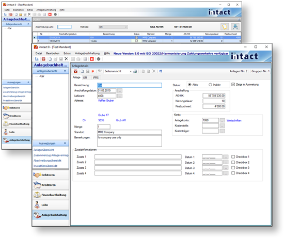The image size is (284, 238).
Task: Collapse the Auswertungen section in front sidebar
Action: point(65,144)
